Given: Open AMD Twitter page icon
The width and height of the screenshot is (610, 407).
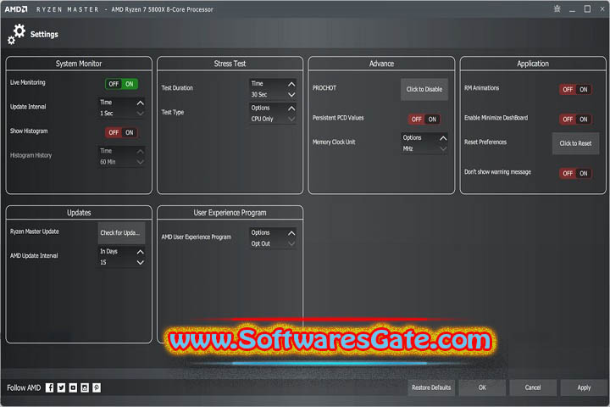Looking at the screenshot, I should pos(61,387).
